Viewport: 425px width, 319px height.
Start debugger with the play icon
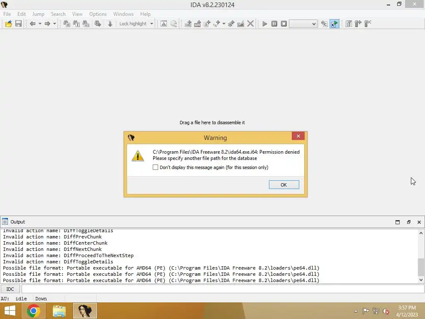coord(265,24)
